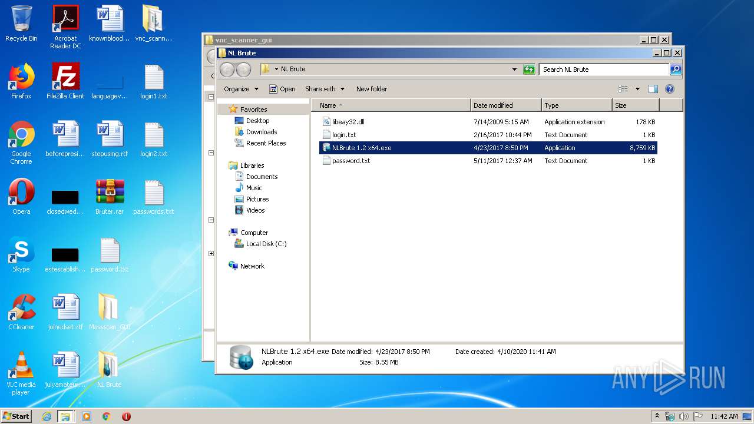The width and height of the screenshot is (754, 424).
Task: Launch Skype from the desktop
Action: point(21,254)
